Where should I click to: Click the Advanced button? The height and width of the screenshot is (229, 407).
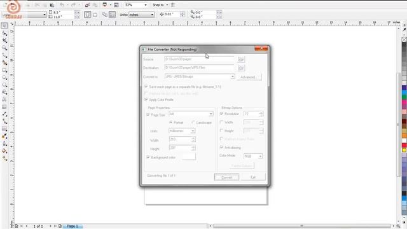(249, 77)
